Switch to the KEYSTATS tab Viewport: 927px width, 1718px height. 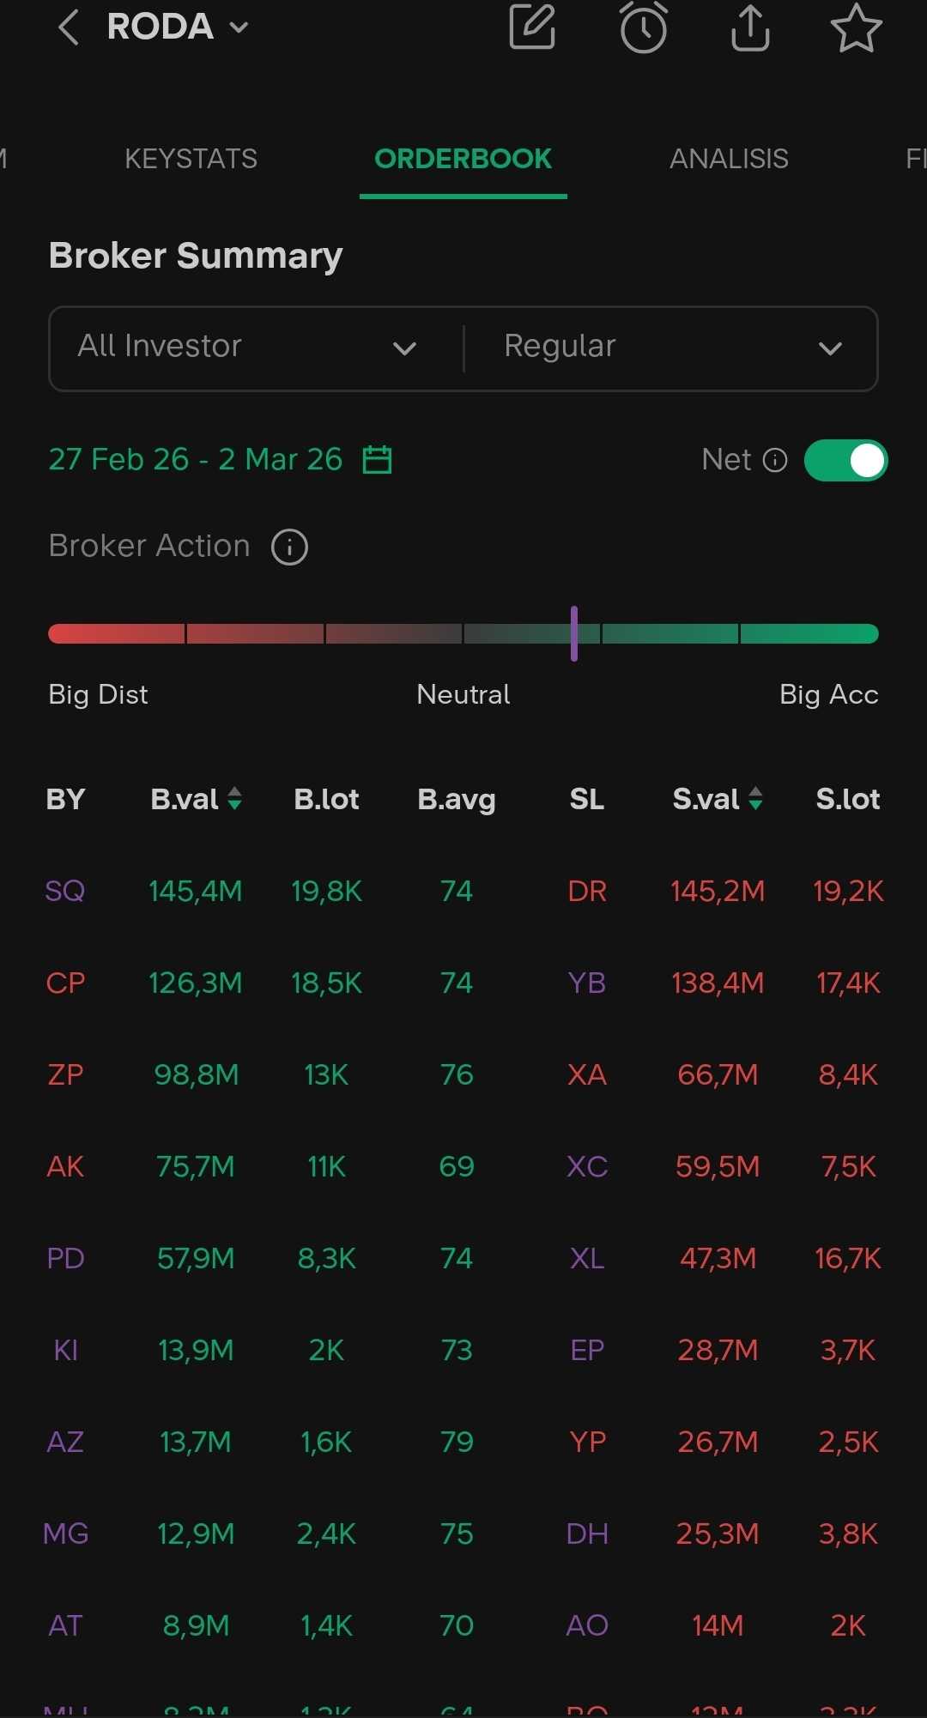[191, 159]
